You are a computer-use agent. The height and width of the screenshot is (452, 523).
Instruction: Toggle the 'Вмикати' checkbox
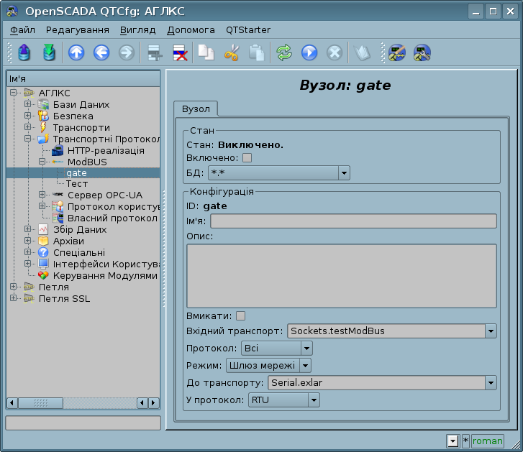pos(240,315)
